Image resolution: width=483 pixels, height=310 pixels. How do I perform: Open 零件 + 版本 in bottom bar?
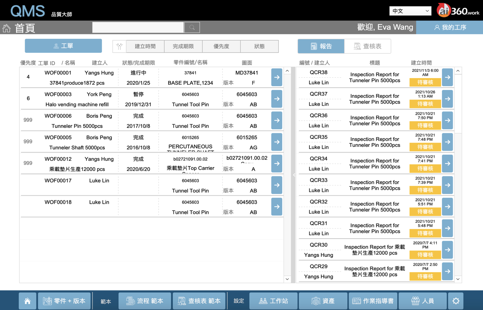pos(64,301)
